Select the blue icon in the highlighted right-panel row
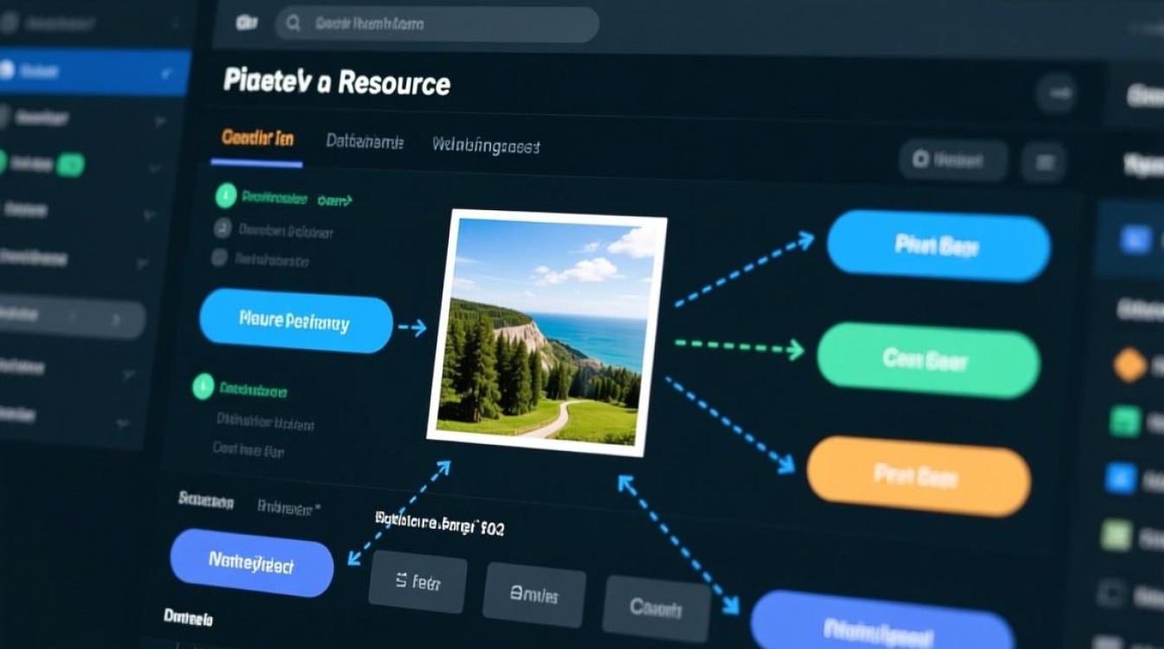Image resolution: width=1164 pixels, height=649 pixels. click(1135, 238)
